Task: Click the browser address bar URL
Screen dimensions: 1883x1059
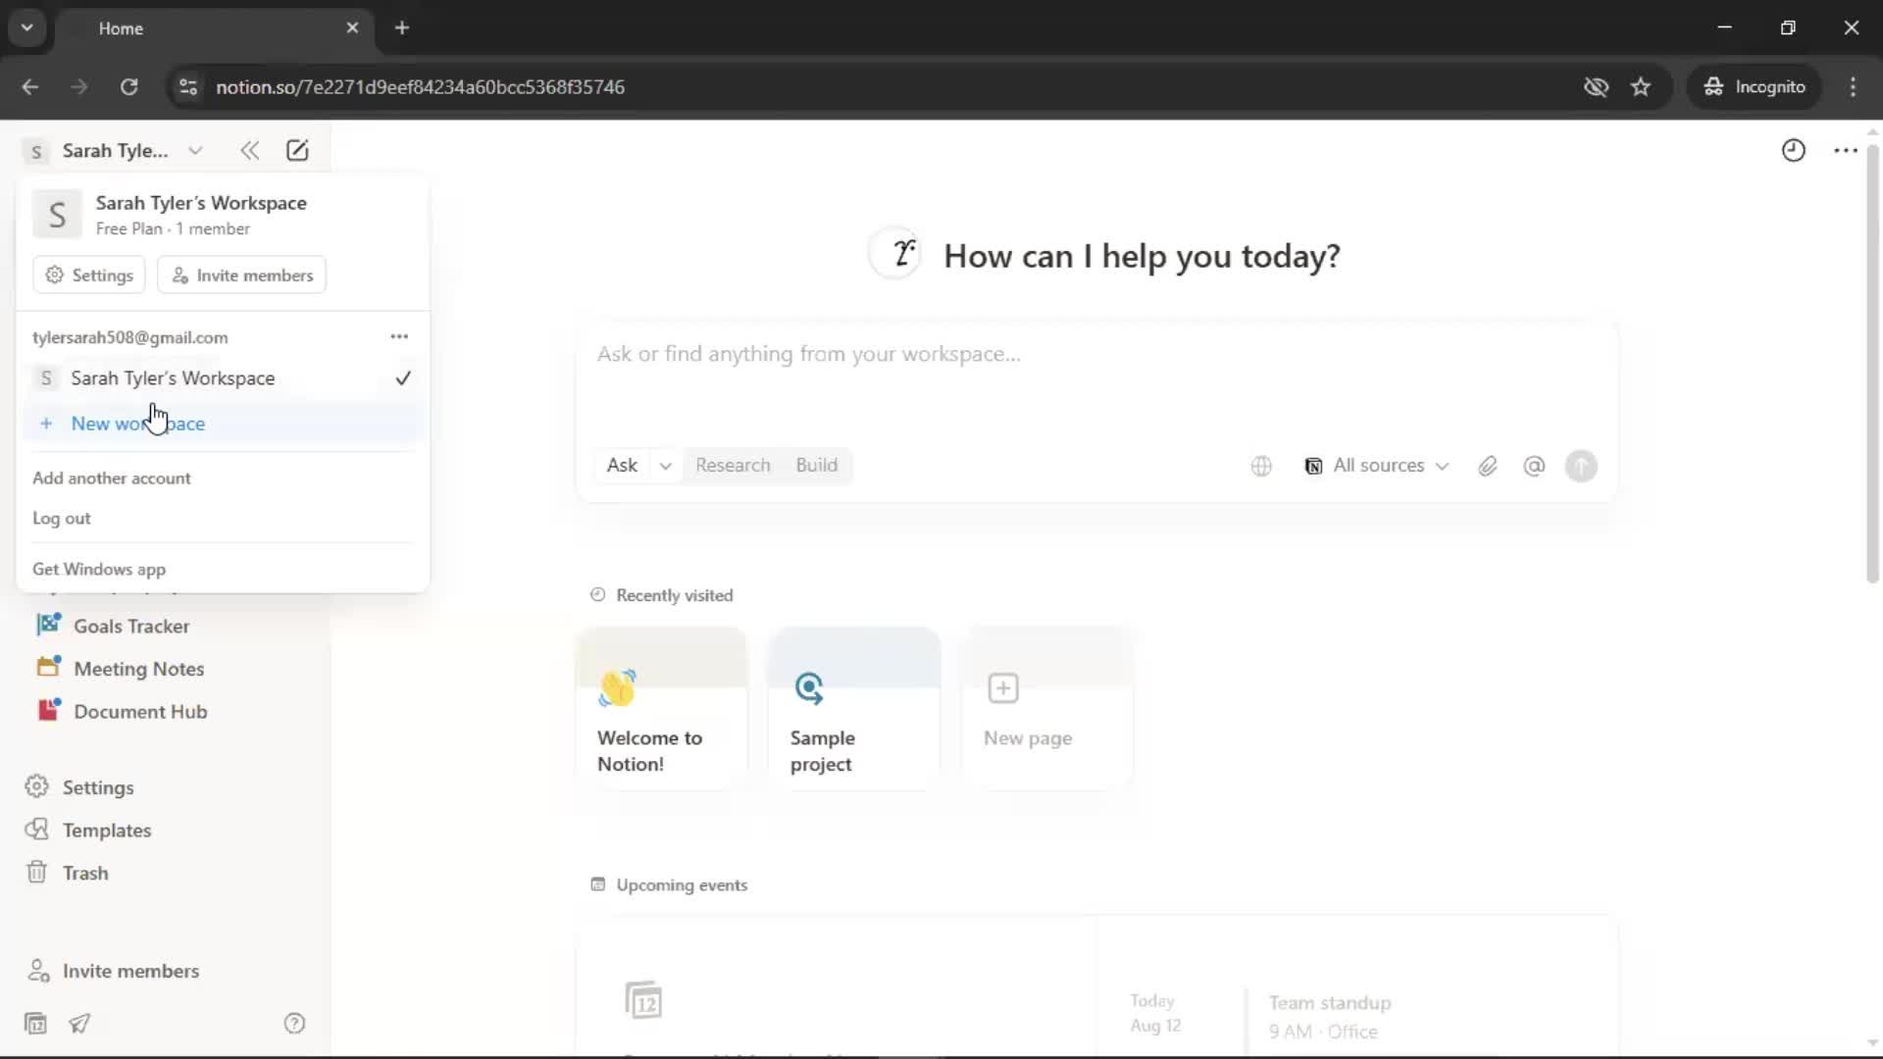Action: click(x=420, y=87)
